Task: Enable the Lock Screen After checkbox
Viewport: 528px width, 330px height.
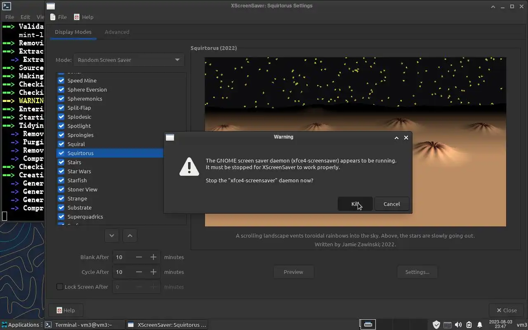Action: (60, 287)
